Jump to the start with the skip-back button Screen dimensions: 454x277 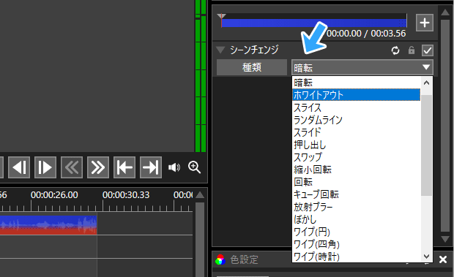pos(124,167)
